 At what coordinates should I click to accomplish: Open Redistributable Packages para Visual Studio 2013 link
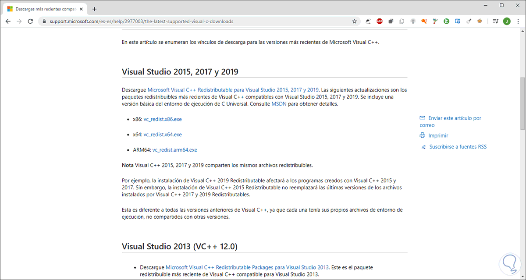pos(247,267)
